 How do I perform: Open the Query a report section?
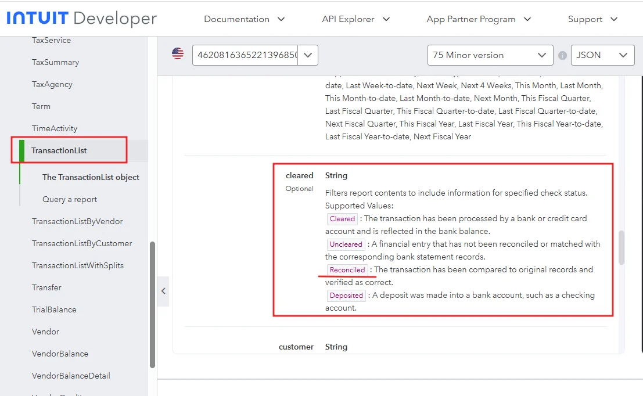coord(70,199)
